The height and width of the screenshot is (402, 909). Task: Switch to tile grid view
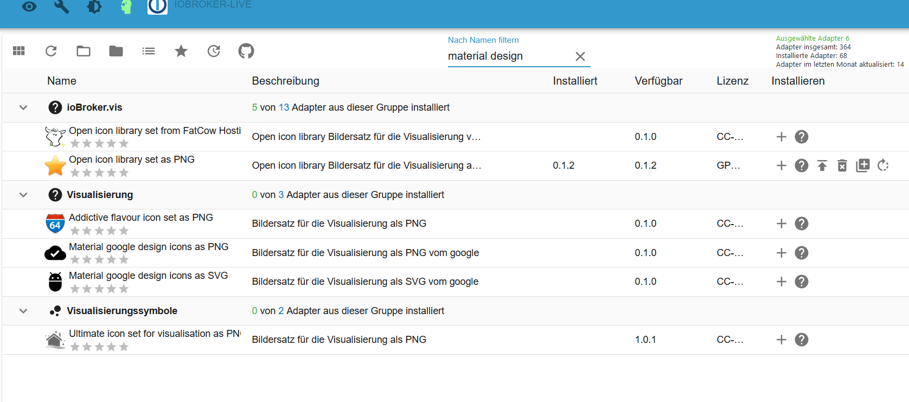point(19,51)
